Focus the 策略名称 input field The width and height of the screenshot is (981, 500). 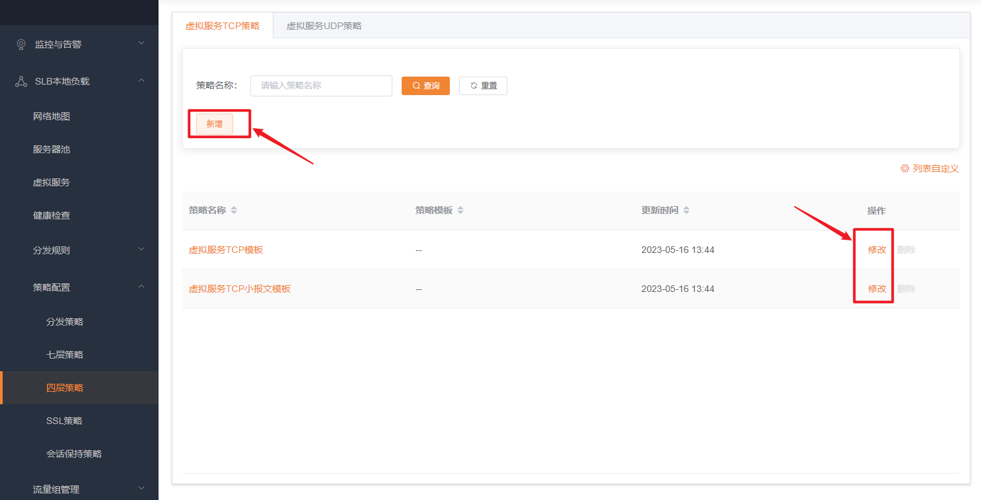tap(321, 86)
